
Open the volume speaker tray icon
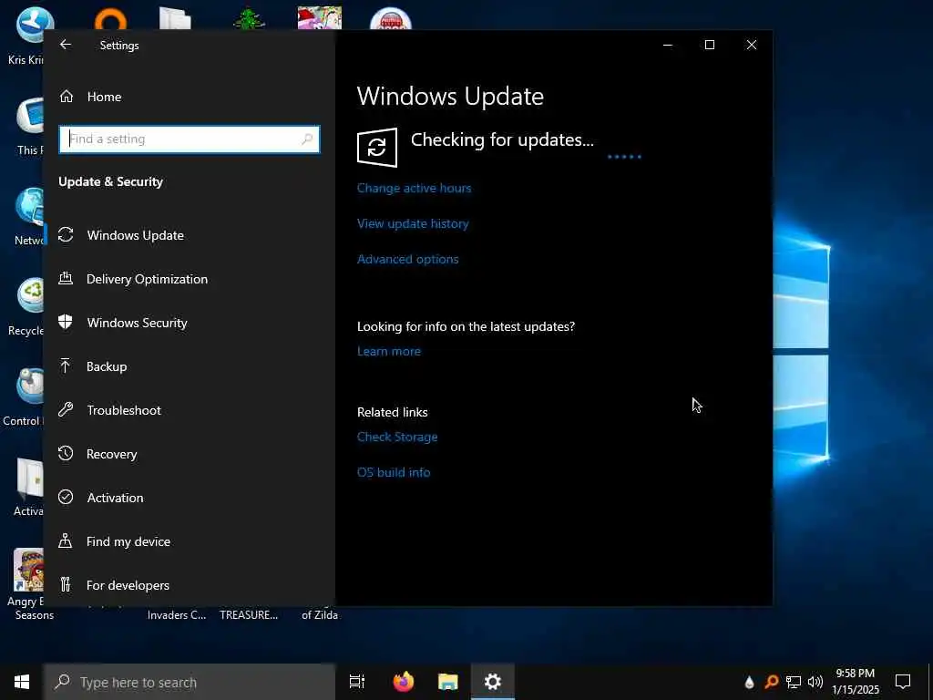(x=815, y=682)
